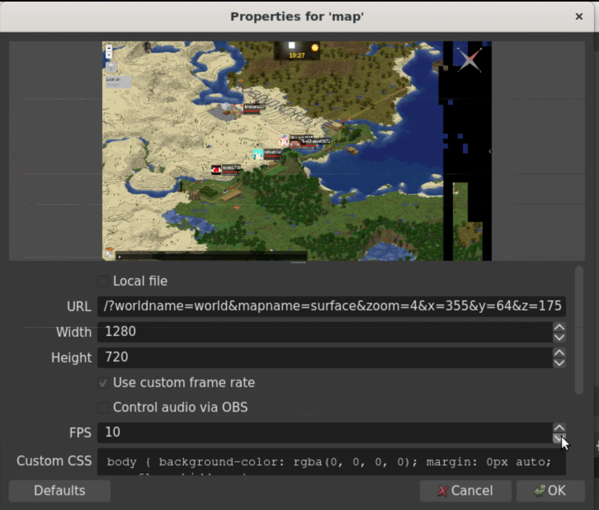Open the map layers icon in preview
Image resolution: width=599 pixels, height=510 pixels.
pyautogui.click(x=111, y=67)
